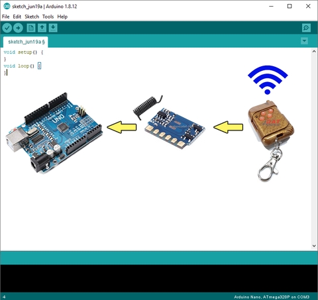Close the Arduino window
The width and height of the screenshot is (318, 300).
pyautogui.click(x=308, y=7)
